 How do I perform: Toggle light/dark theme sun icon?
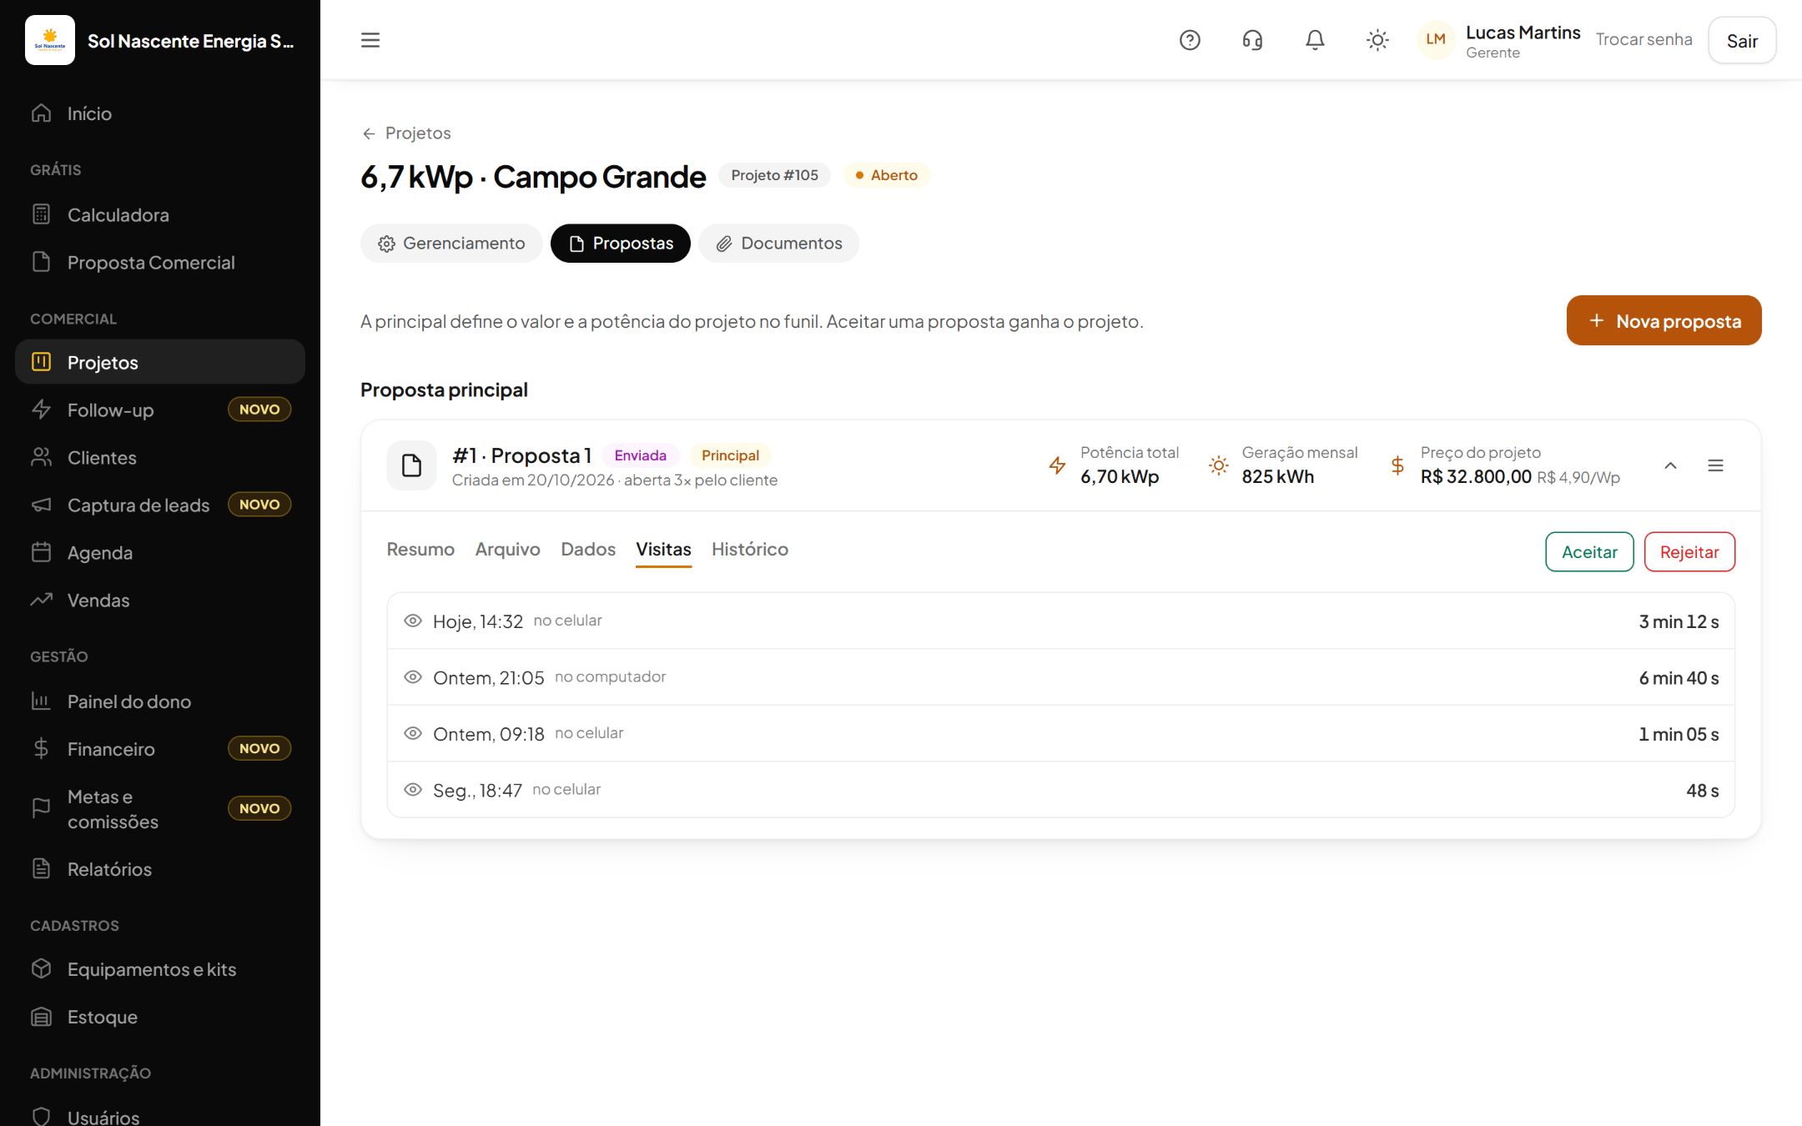click(1377, 40)
